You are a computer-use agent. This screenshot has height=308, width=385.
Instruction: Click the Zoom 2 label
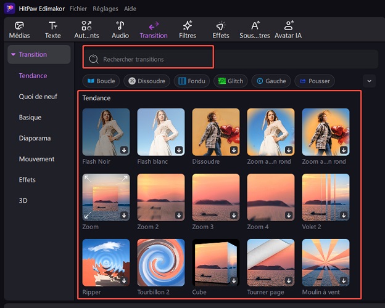[x=148, y=227]
